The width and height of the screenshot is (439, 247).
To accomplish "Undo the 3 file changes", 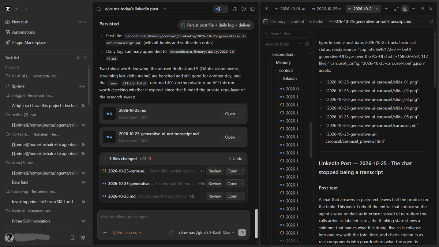I will [235, 159].
